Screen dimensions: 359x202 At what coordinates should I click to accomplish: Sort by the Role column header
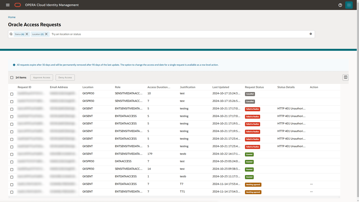(x=118, y=87)
